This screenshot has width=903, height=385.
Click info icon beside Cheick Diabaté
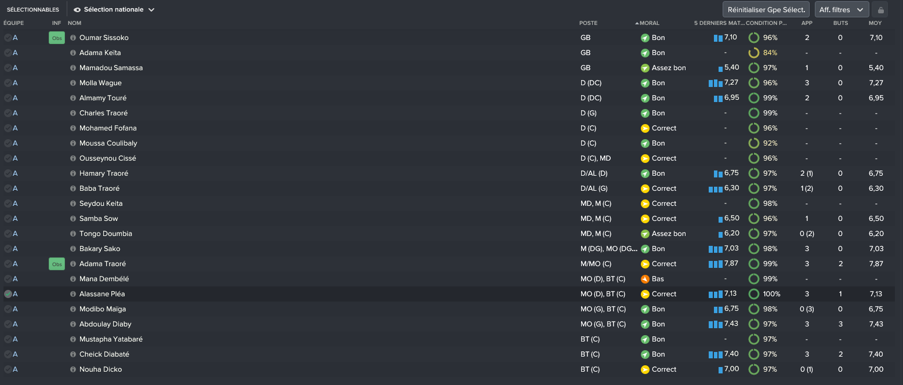pyautogui.click(x=73, y=354)
